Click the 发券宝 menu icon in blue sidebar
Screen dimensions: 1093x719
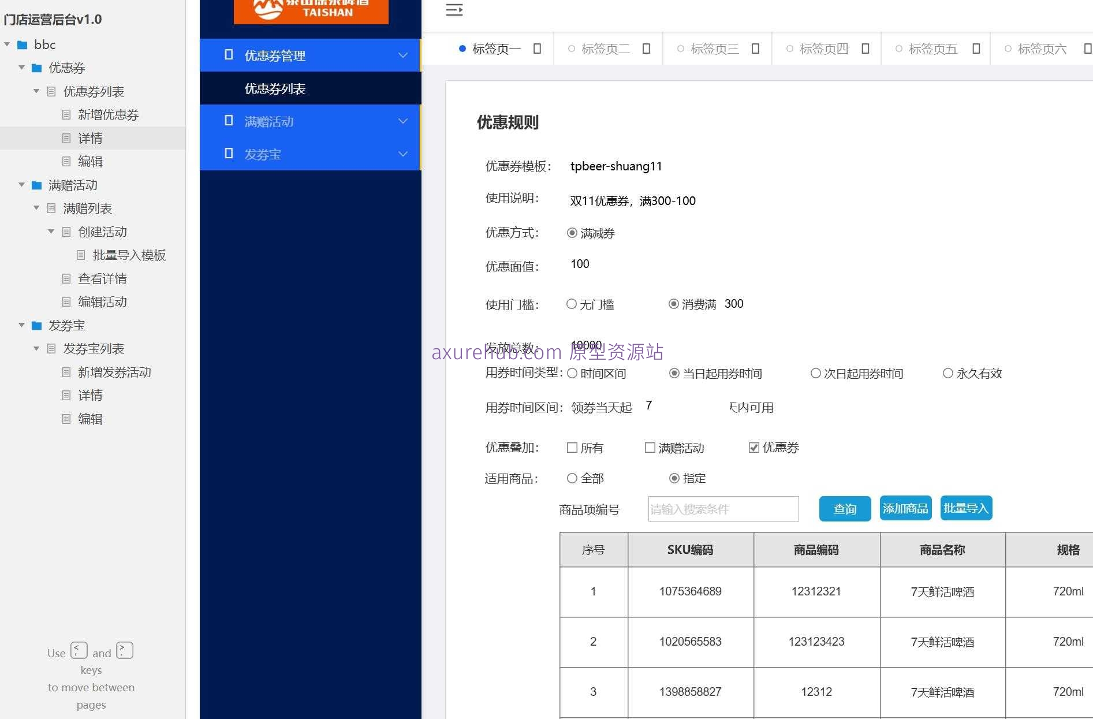pyautogui.click(x=229, y=153)
